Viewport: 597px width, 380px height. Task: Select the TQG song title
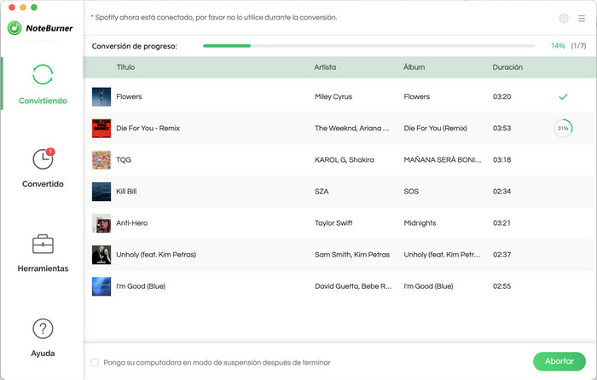(124, 160)
